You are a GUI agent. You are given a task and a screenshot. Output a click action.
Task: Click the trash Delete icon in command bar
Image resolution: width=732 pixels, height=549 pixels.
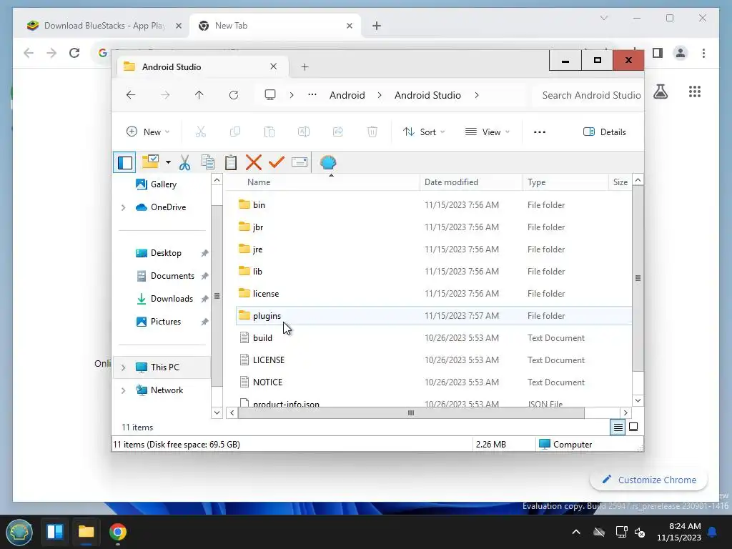click(x=372, y=132)
